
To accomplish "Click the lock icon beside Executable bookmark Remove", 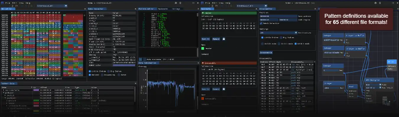I will click(x=224, y=89).
